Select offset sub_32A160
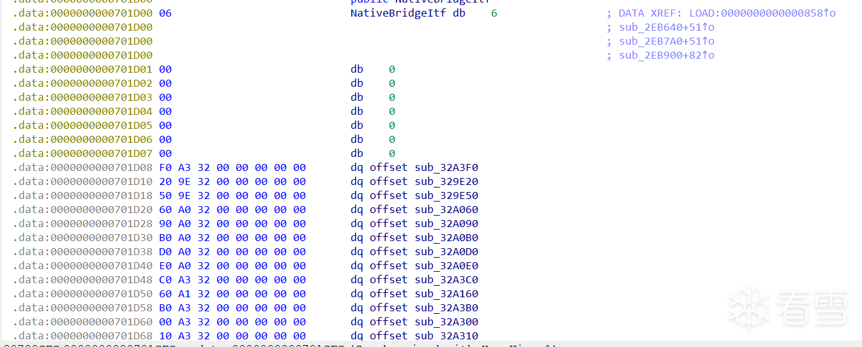The image size is (862, 347). [424, 293]
